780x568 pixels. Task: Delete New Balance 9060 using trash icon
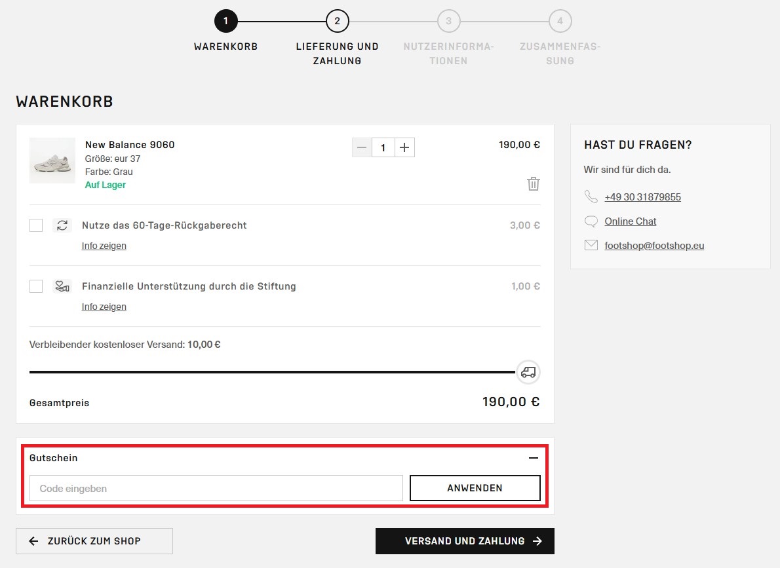tap(534, 183)
